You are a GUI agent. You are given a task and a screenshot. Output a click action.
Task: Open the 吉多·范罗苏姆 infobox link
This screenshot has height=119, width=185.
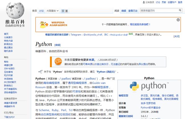(x=148, y=103)
